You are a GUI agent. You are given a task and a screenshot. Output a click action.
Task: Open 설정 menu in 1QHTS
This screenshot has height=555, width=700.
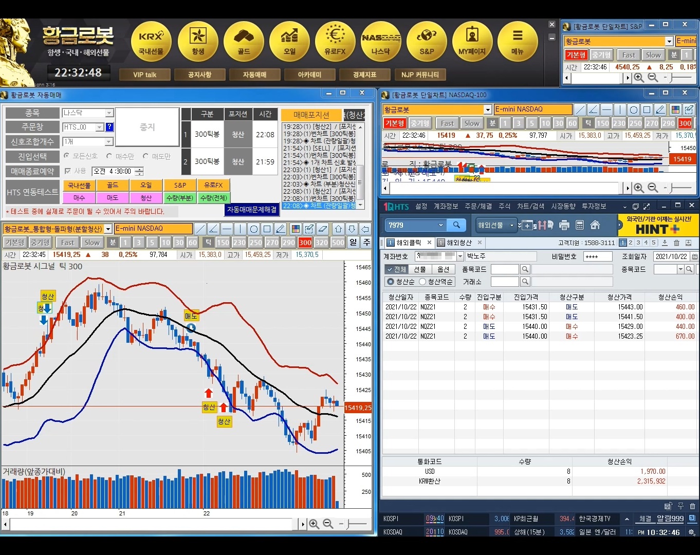click(x=421, y=206)
